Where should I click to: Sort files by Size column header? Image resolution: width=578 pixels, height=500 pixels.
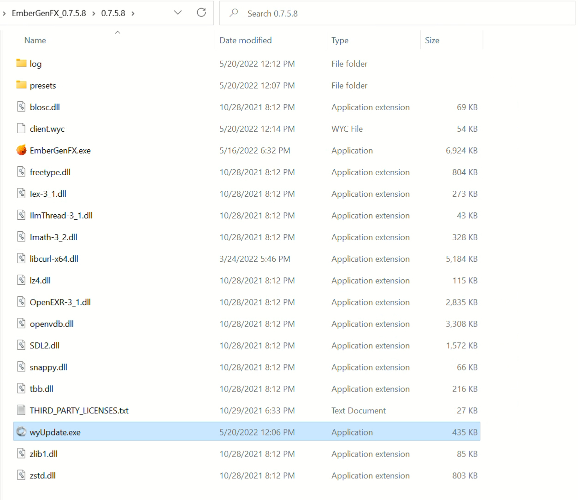[x=432, y=41]
